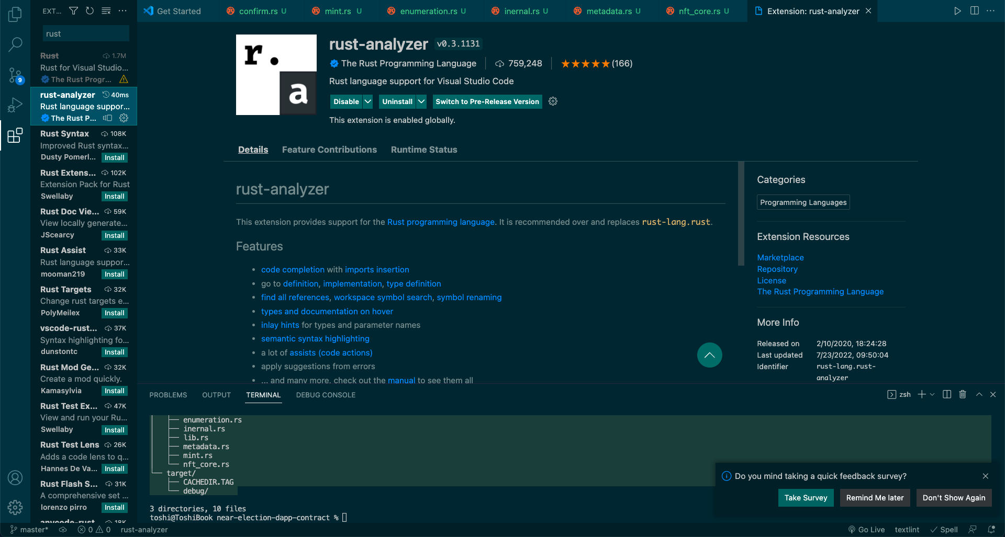Click the rust-analyzer list item manage gear
The height and width of the screenshot is (537, 1005).
tap(124, 118)
